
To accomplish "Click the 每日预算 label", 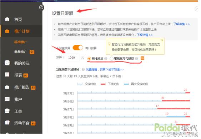I will point(91,48).
